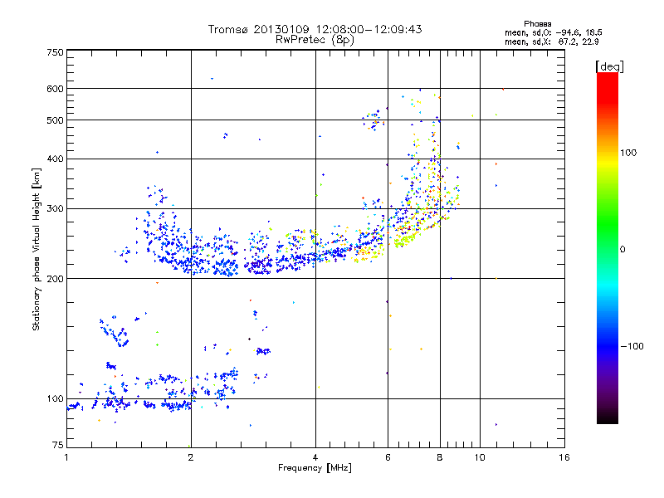Image resolution: width=664 pixels, height=498 pixels.
Task: Click the 'Stationary phase Virtual Height [km]' axis label
Action: coord(37,249)
